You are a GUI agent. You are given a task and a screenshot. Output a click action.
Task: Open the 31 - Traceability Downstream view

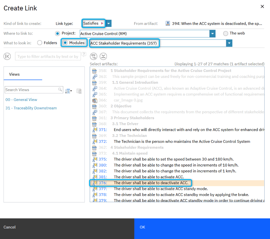(31, 108)
